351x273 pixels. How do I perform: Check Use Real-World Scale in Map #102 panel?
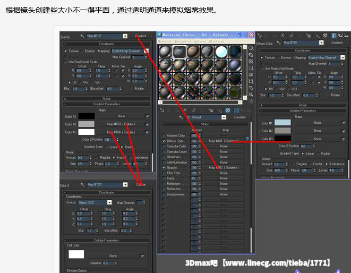pos(66,62)
